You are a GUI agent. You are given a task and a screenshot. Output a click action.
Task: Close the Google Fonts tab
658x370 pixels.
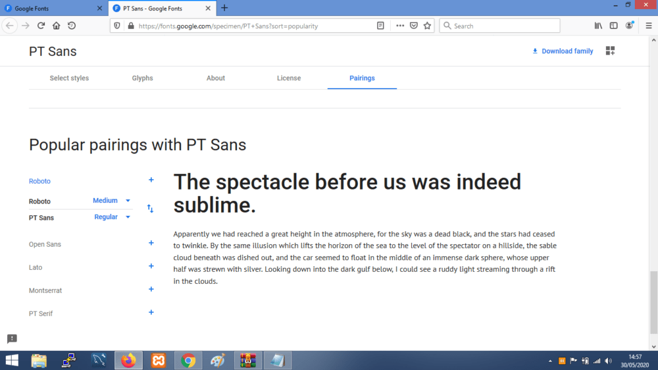coord(100,8)
